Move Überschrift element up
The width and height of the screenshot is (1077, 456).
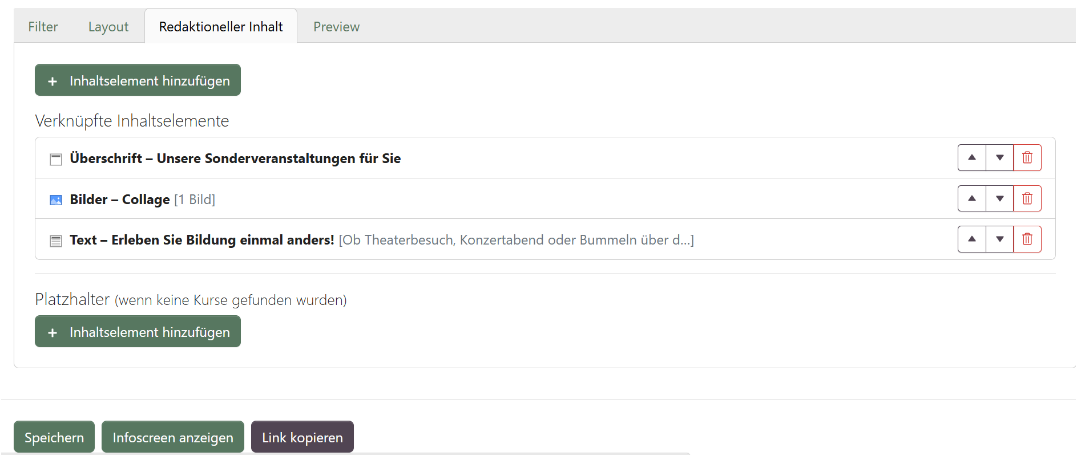tap(972, 158)
